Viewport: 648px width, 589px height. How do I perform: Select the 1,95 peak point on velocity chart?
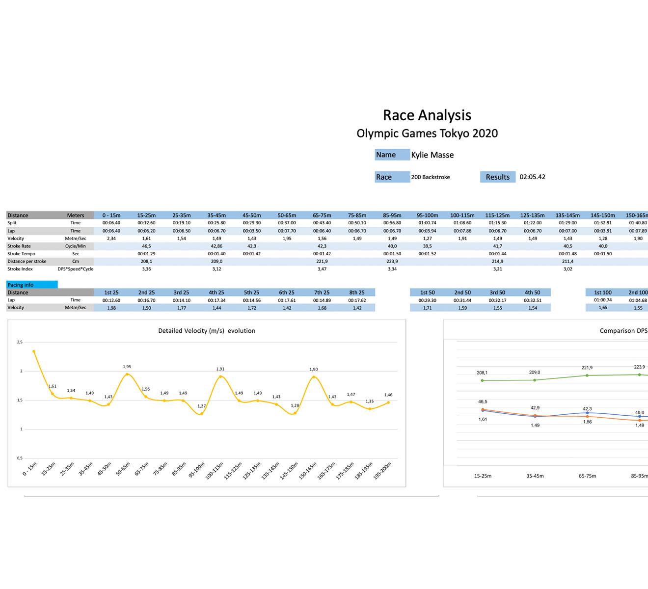127,374
